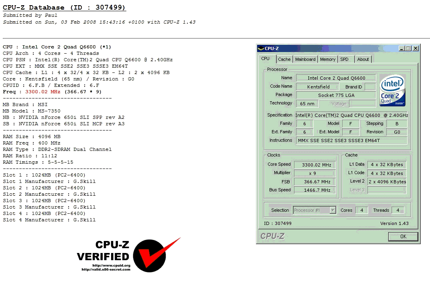Click the CPU-Z Database ID 307499 heading

pyautogui.click(x=64, y=8)
